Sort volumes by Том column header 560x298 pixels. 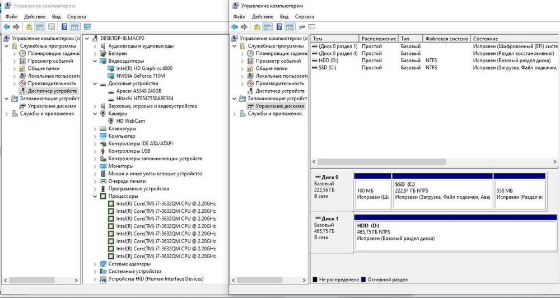tap(335, 39)
